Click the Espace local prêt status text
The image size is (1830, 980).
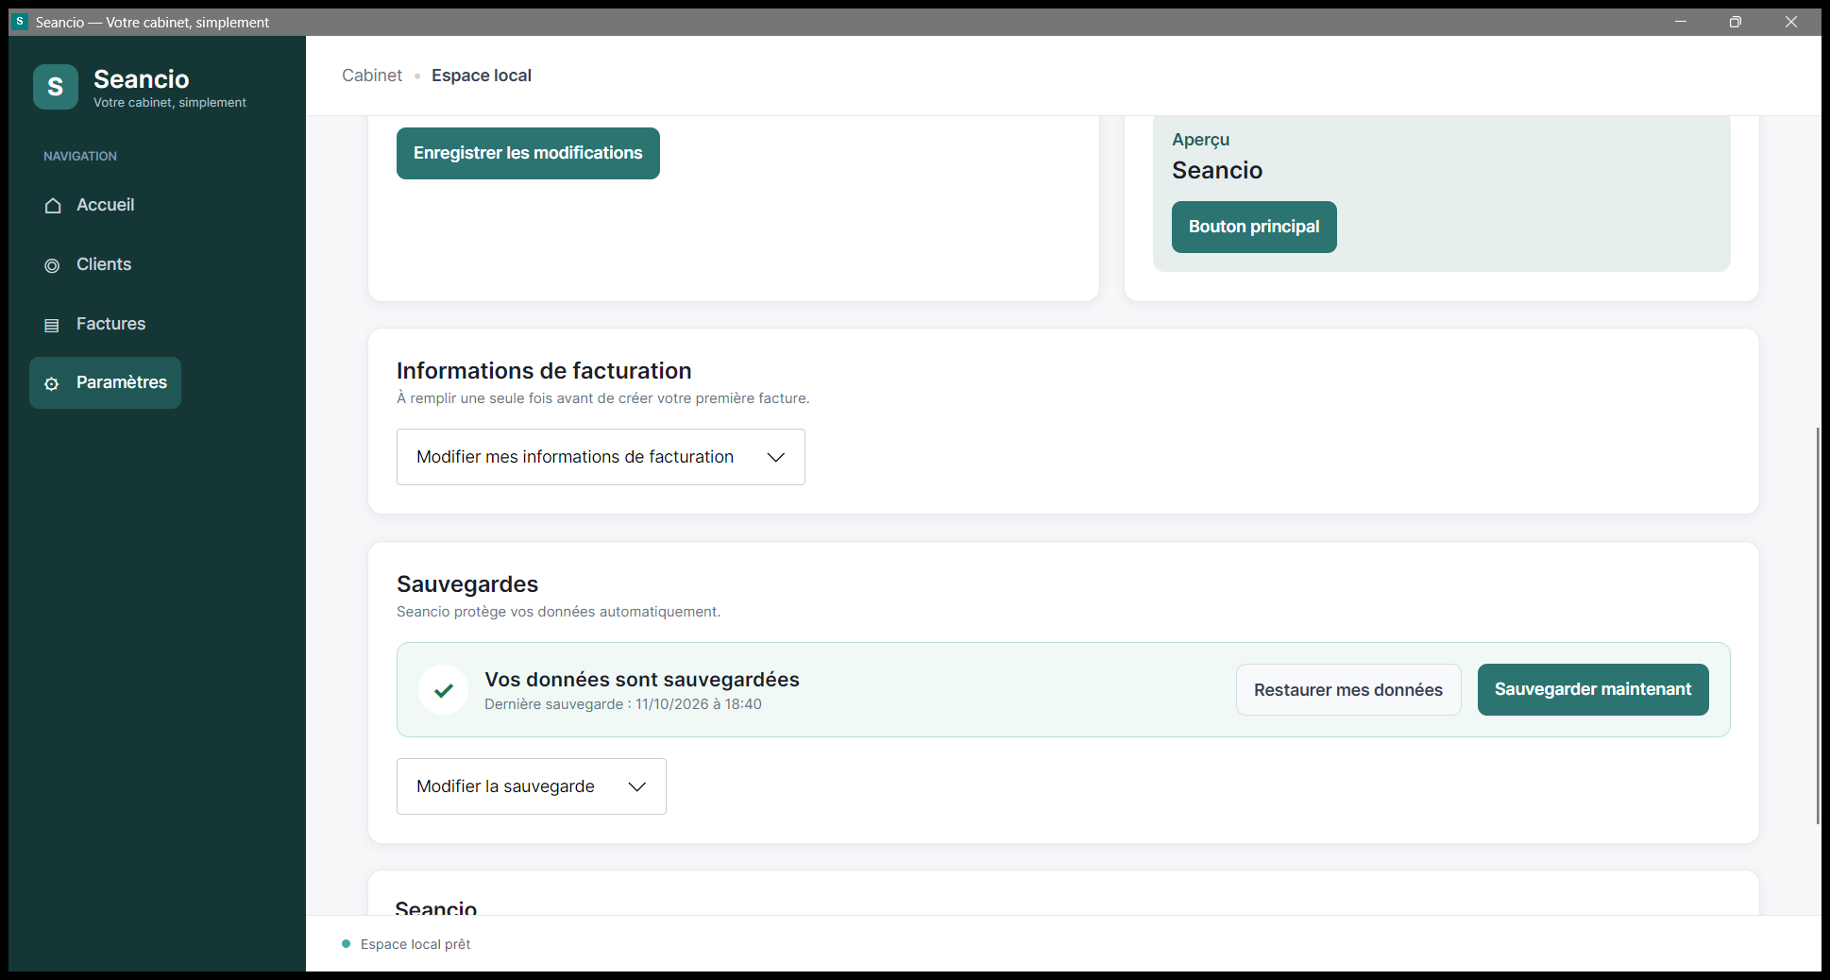pyautogui.click(x=415, y=944)
